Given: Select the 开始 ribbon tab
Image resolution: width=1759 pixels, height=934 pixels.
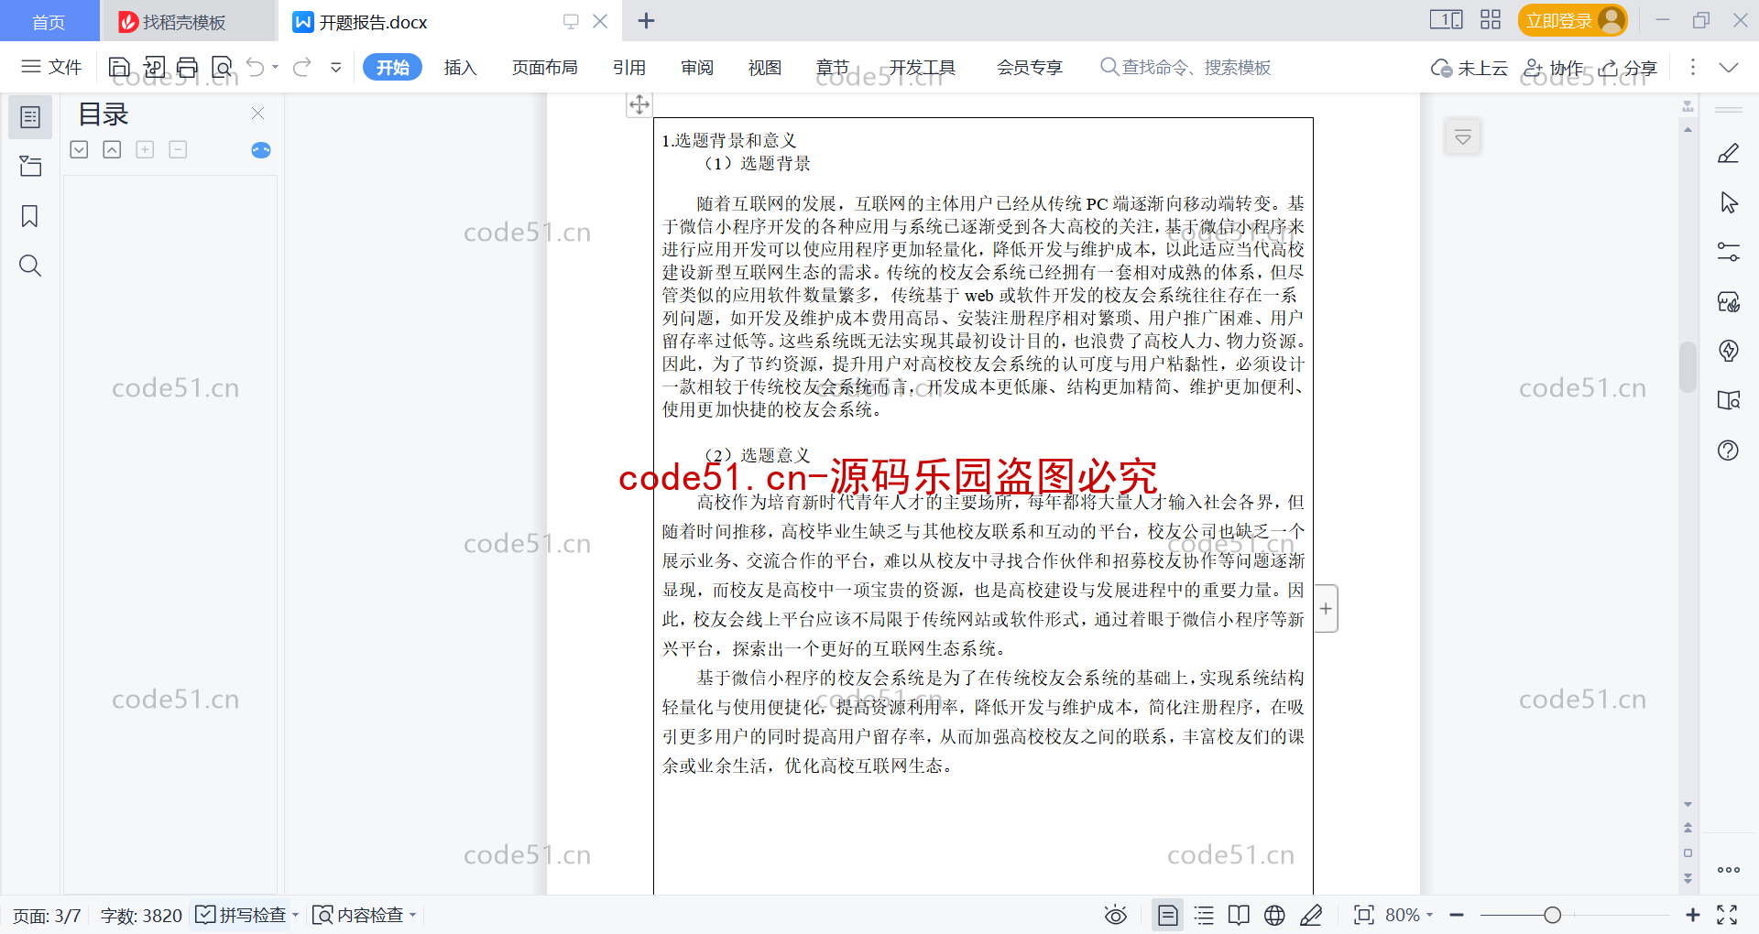Looking at the screenshot, I should point(392,67).
